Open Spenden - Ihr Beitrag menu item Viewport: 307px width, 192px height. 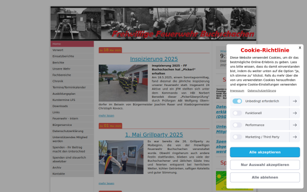pyautogui.click(x=72, y=150)
